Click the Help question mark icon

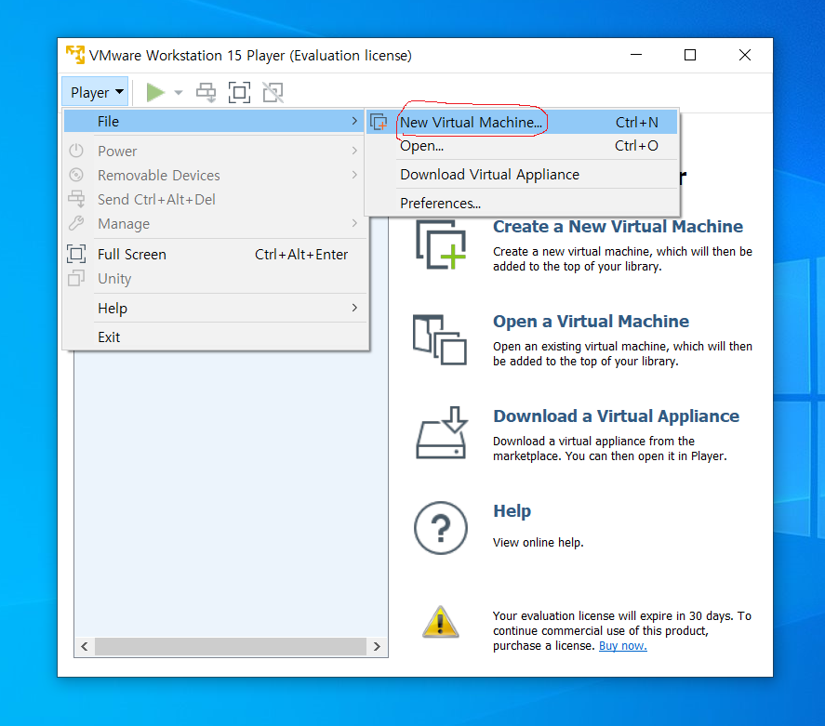440,528
